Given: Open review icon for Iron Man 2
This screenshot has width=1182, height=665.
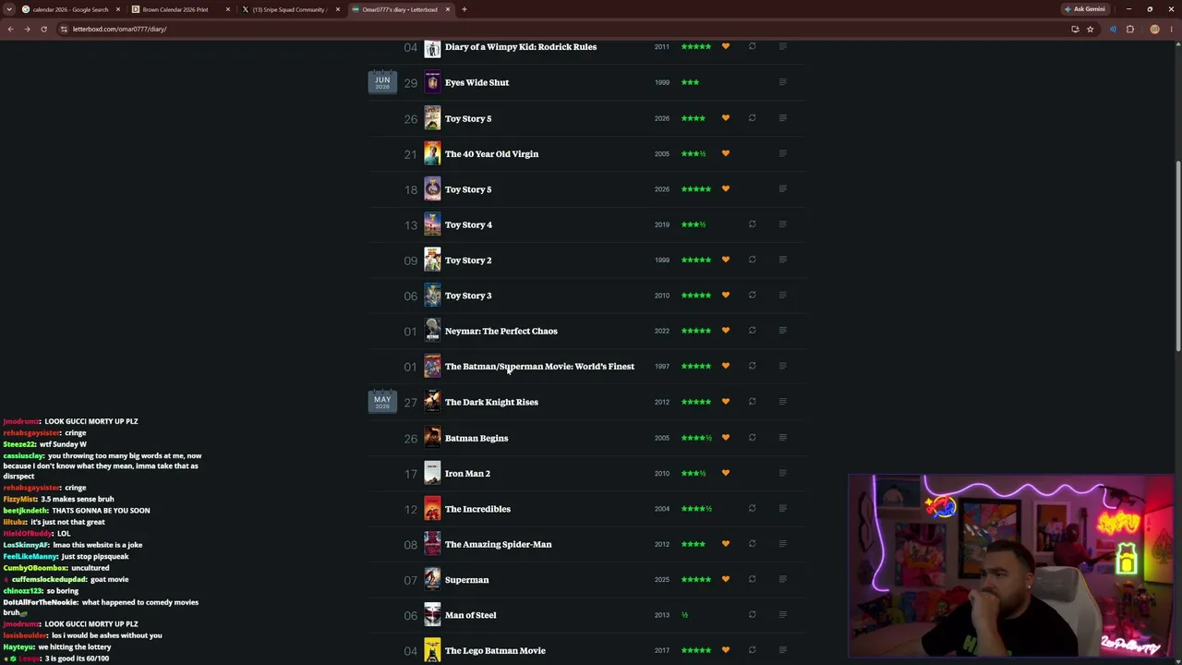Looking at the screenshot, I should [782, 473].
